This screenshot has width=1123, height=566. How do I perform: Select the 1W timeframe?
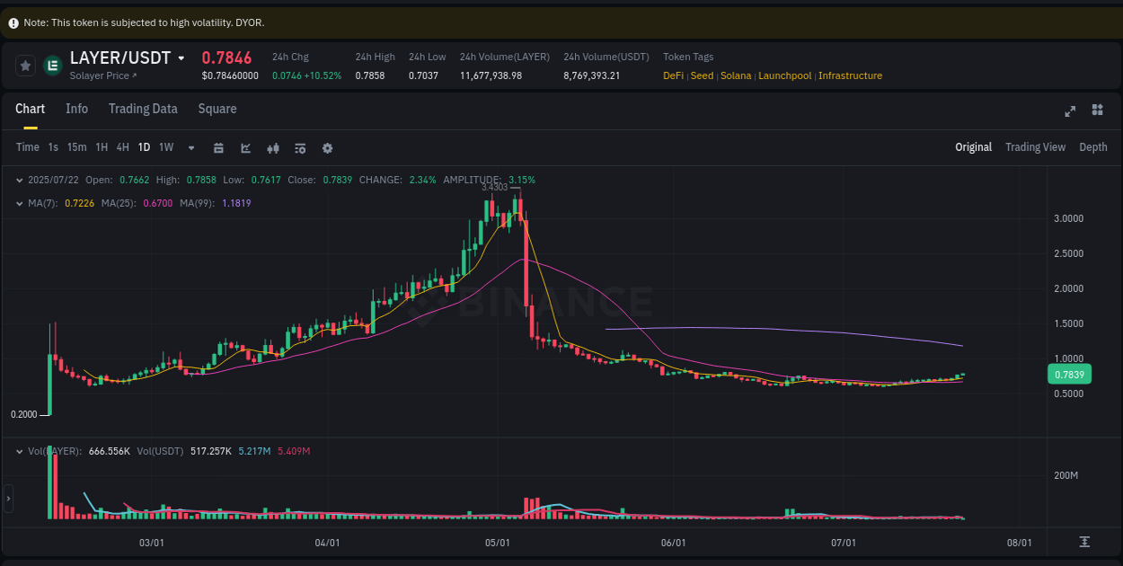(165, 147)
